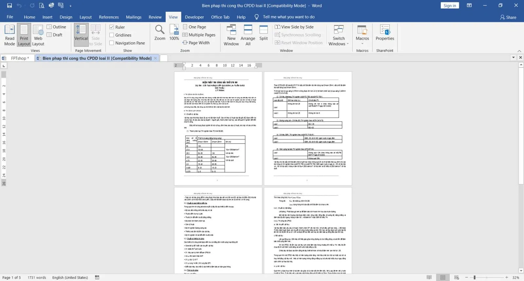Click the Share button
524x281 pixels.
508,17
